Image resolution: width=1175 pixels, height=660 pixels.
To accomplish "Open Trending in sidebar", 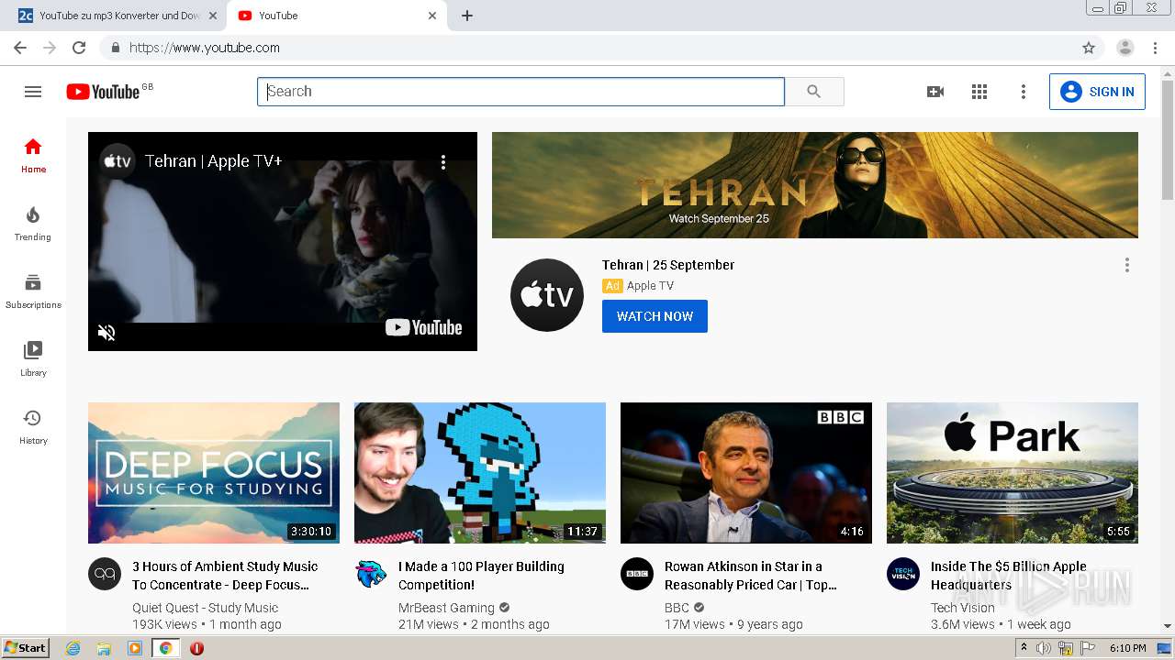I will 33,224.
